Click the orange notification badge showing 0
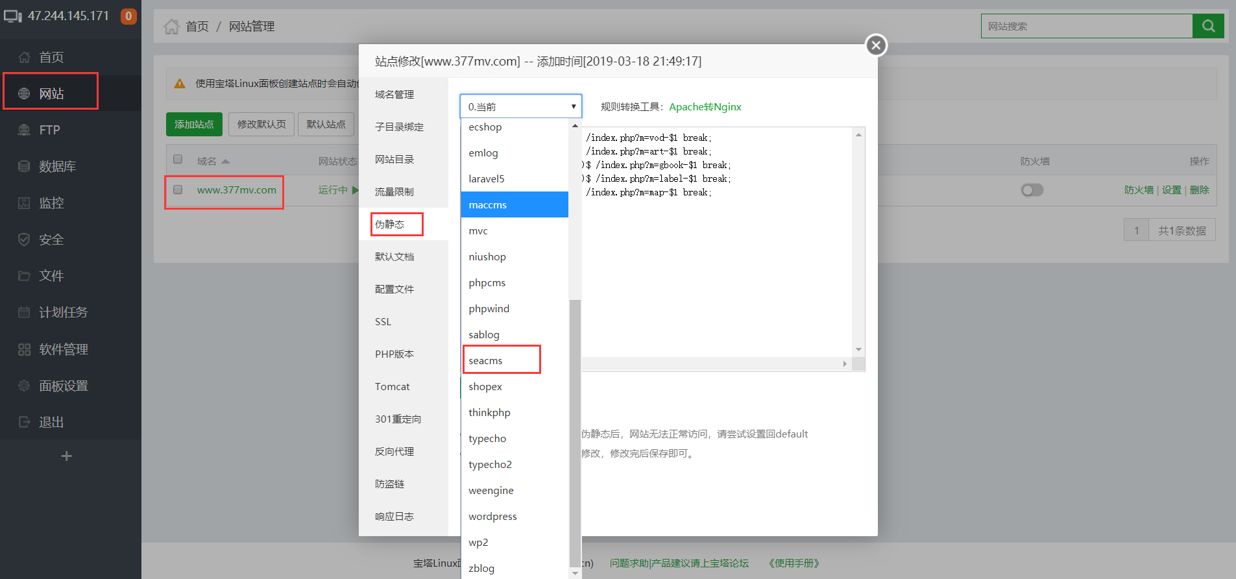The width and height of the screenshot is (1236, 579). click(128, 16)
